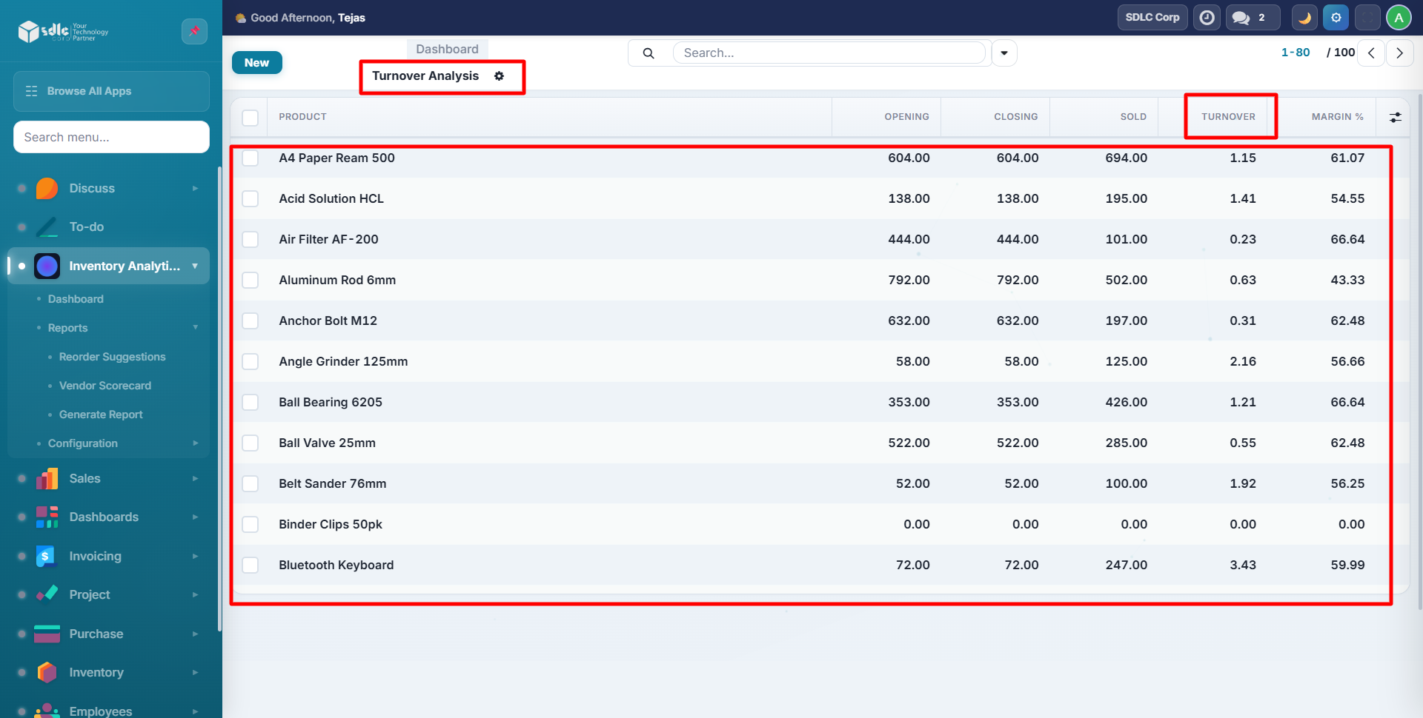
Task: Open Reorder Suggestions report
Action: [x=113, y=357]
